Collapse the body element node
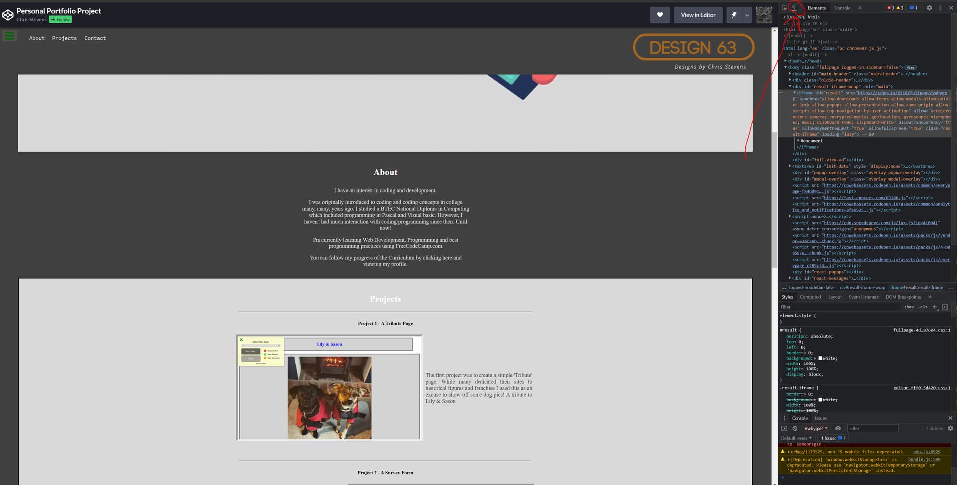957x485 pixels. 786,67
